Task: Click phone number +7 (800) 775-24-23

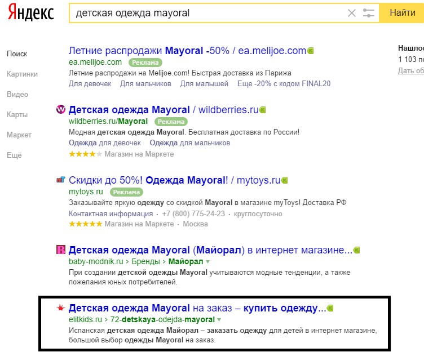Action: click(x=193, y=213)
